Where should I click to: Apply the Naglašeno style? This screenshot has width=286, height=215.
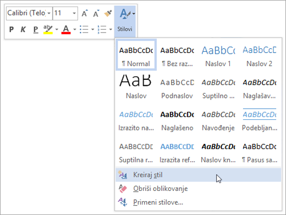coord(177,119)
